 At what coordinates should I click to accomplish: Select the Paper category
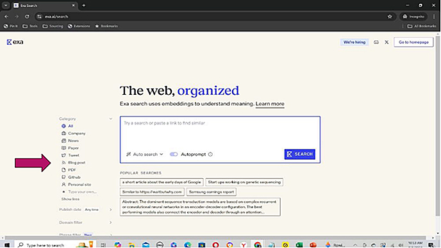(x=70, y=148)
